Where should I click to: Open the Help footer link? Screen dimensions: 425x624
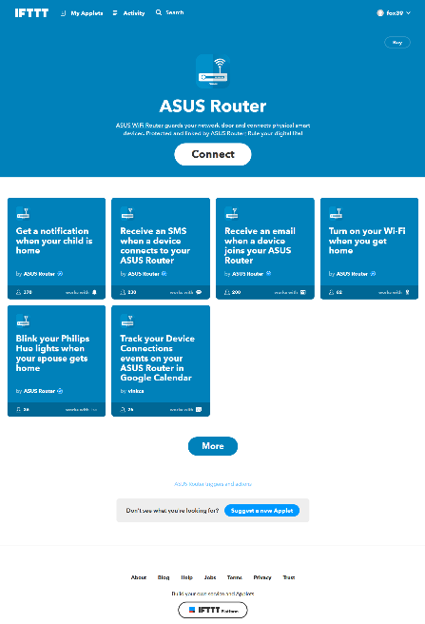(187, 577)
